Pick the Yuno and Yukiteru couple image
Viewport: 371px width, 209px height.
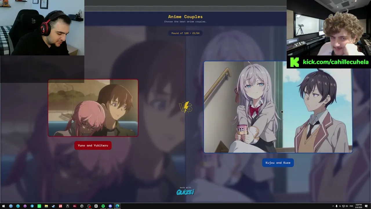(93, 108)
